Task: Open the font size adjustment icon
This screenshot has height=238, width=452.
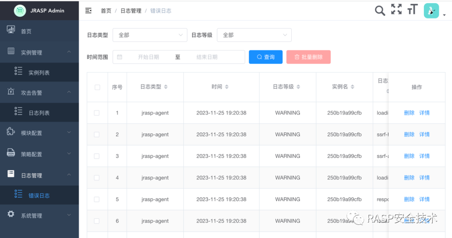Action: pos(413,9)
